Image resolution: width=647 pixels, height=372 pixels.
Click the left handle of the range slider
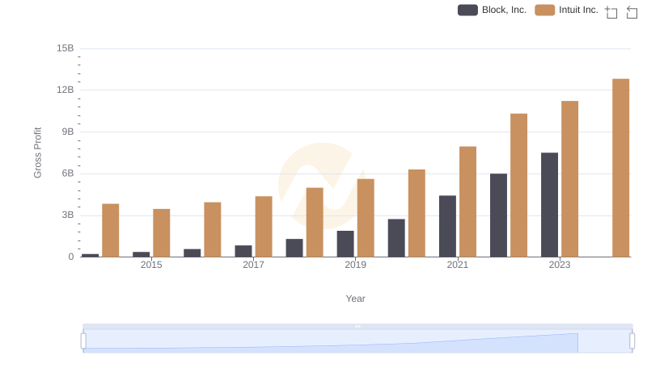point(83,341)
